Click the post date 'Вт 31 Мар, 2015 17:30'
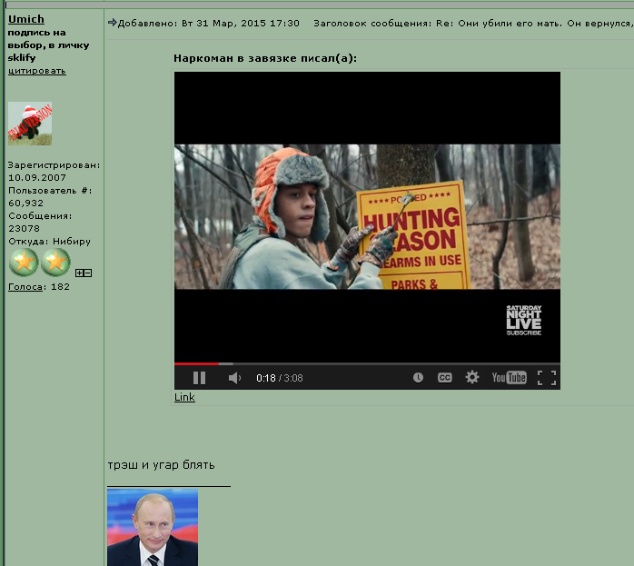Viewport: 634px width, 566px height. (240, 24)
